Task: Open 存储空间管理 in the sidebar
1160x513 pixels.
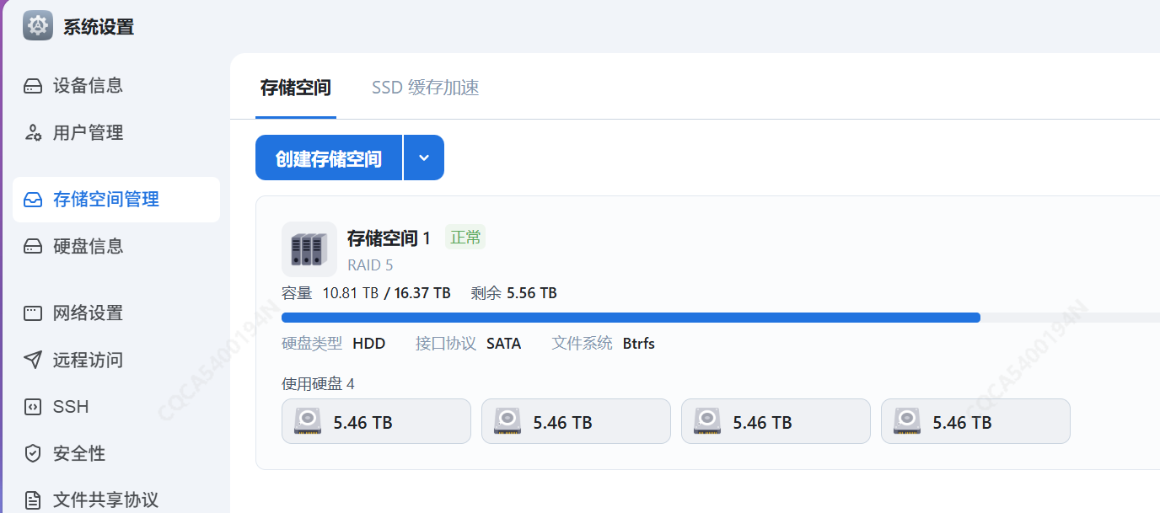Action: point(105,200)
